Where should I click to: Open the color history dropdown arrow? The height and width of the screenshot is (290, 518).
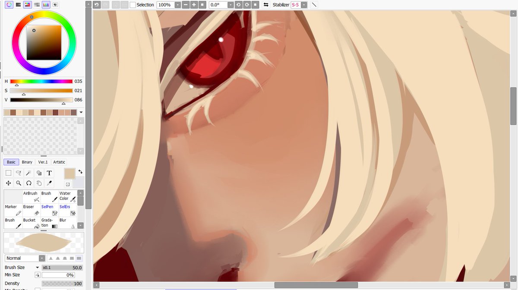pos(81,112)
